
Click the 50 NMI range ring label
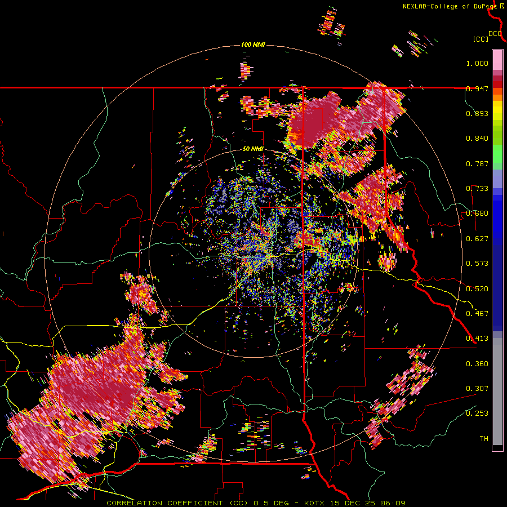coord(253,149)
